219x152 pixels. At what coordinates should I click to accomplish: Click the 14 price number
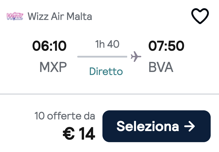pos(87,134)
